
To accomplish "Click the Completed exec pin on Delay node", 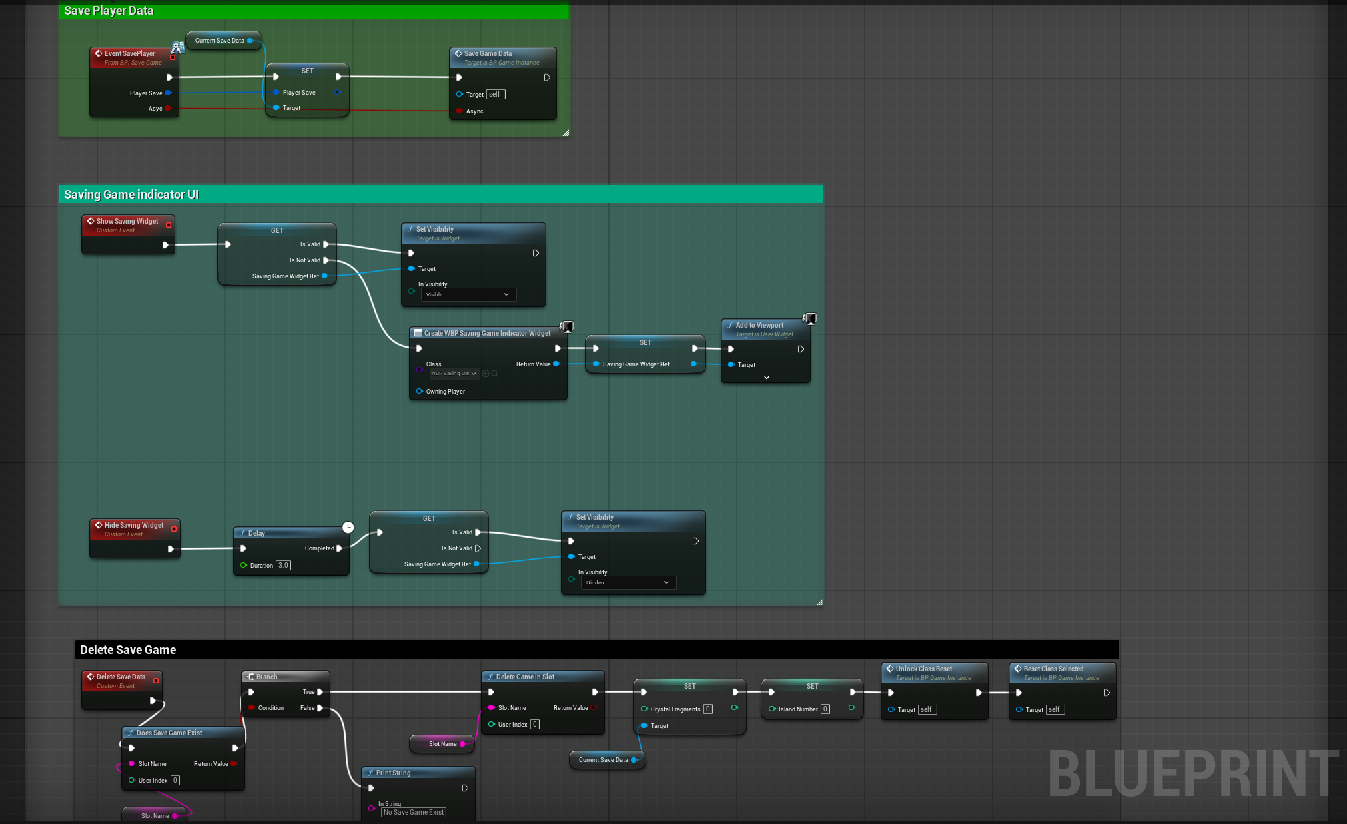I will (340, 548).
